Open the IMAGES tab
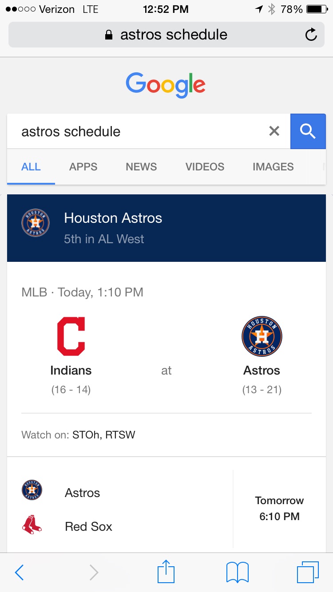Viewport: 333px width, 592px height. pos(273,167)
